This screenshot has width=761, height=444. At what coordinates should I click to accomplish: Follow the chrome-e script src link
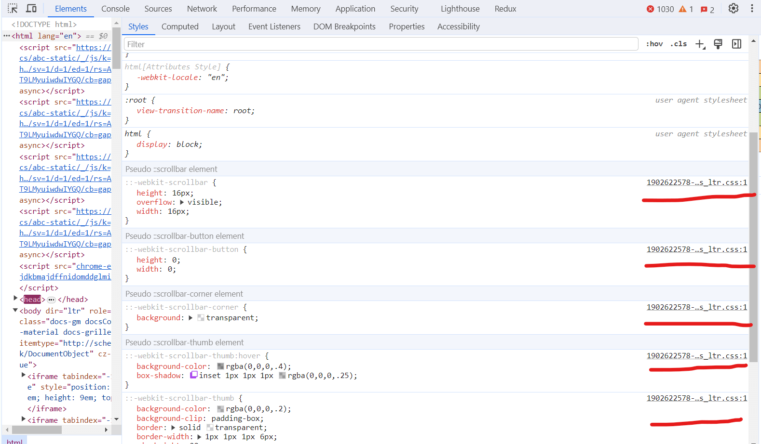(x=94, y=266)
